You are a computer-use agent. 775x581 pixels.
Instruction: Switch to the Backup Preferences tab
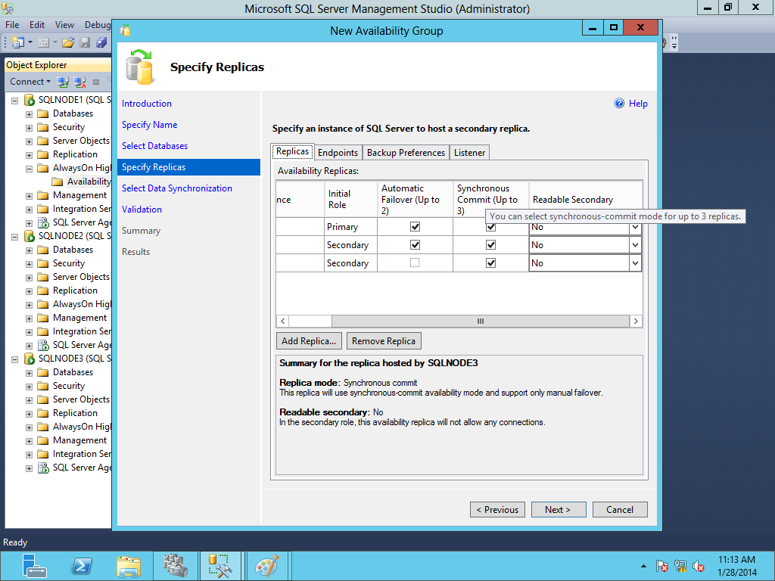point(406,153)
